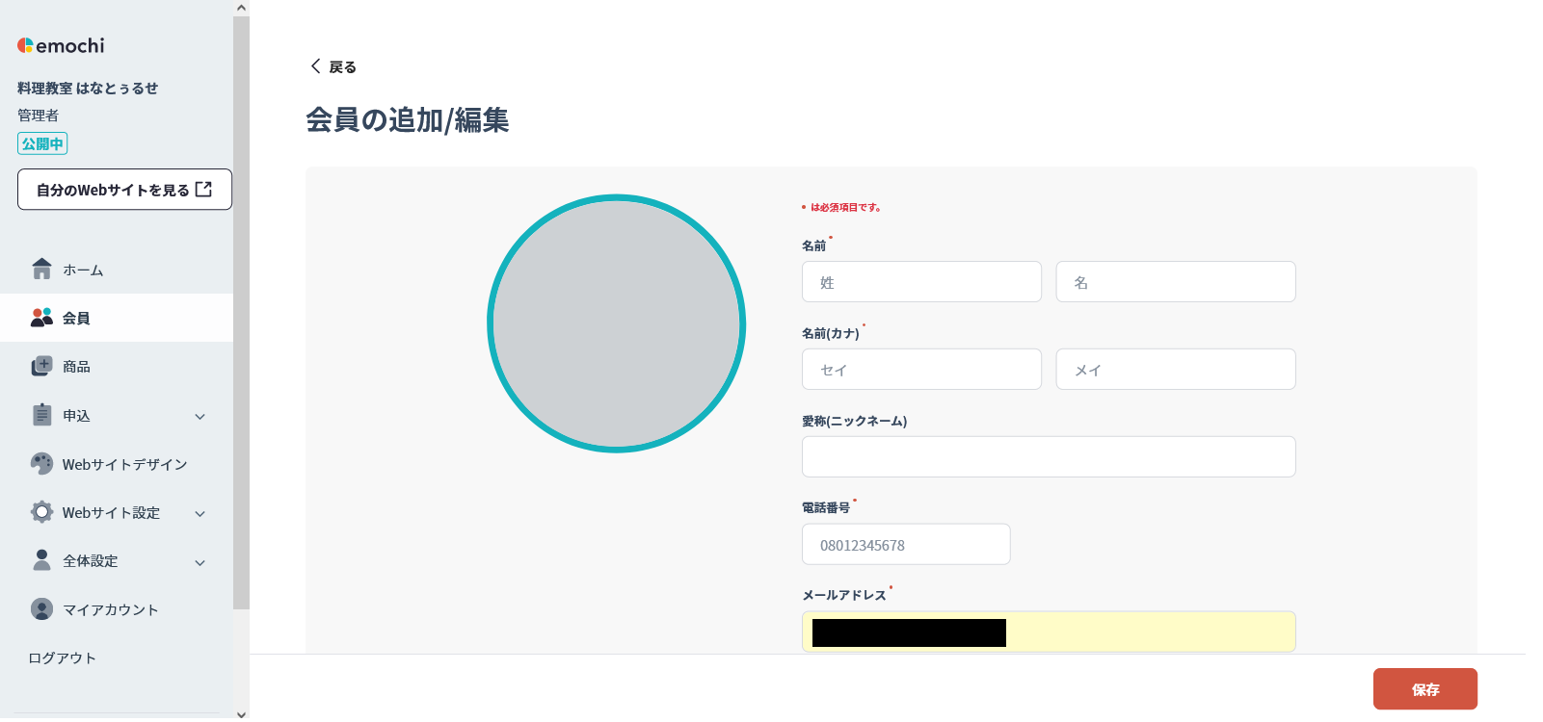Click the emochi logo
Viewport: 1543px width, 722px height.
click(x=61, y=45)
